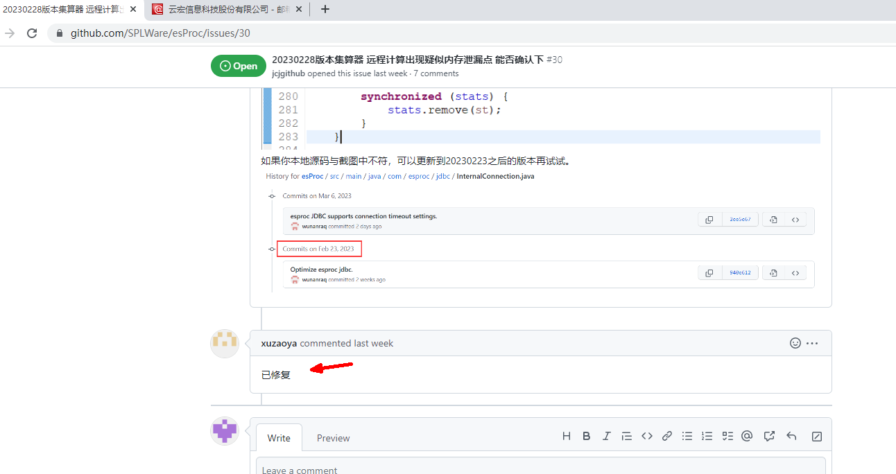Click the slash commands icon in editor toolbar
Viewport: 896px width, 474px height.
(817, 436)
